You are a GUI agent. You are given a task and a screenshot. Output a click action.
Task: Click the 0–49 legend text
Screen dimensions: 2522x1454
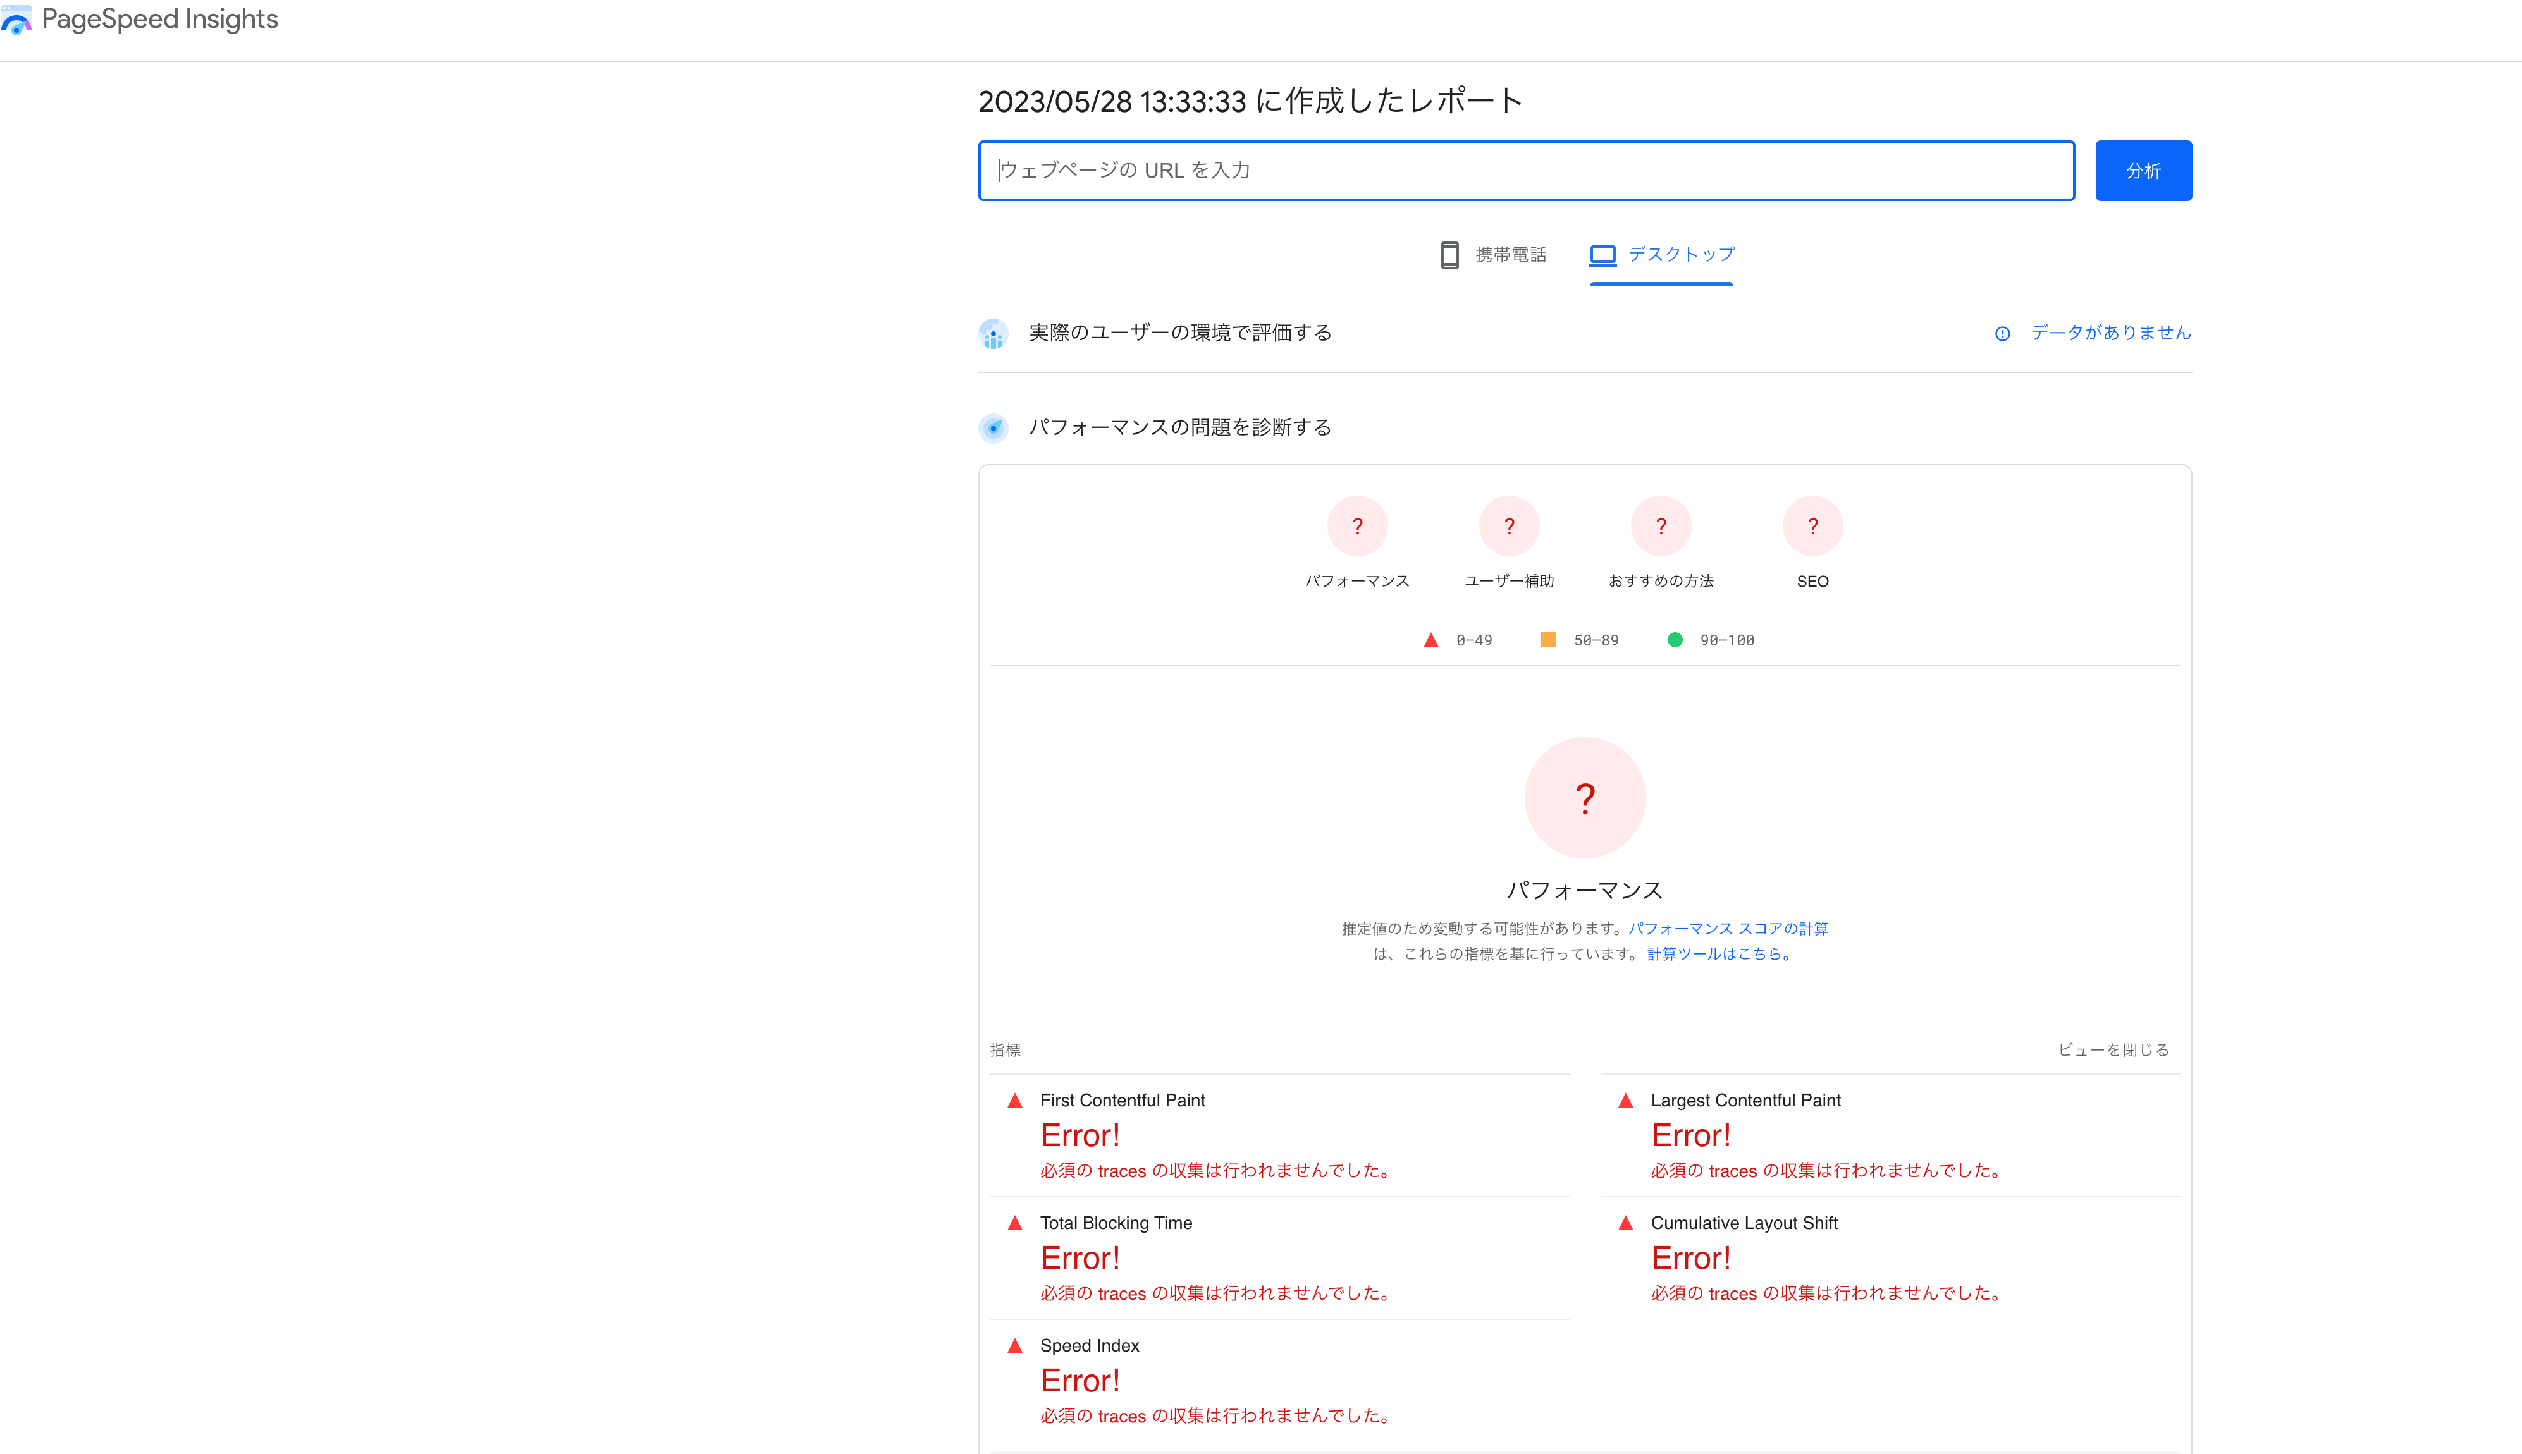click(x=1474, y=640)
